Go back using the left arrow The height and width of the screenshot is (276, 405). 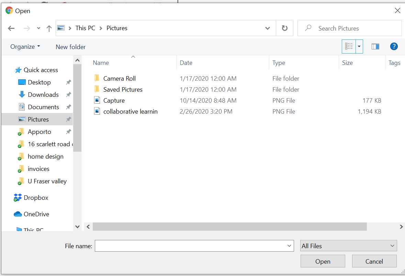tap(11, 28)
